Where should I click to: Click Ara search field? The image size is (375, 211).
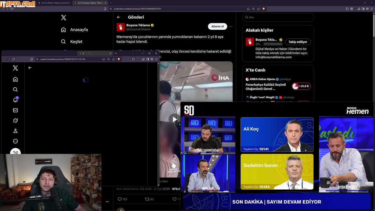(x=278, y=17)
